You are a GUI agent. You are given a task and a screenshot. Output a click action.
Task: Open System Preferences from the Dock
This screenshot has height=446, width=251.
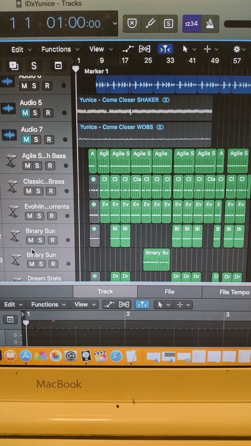pos(71,356)
